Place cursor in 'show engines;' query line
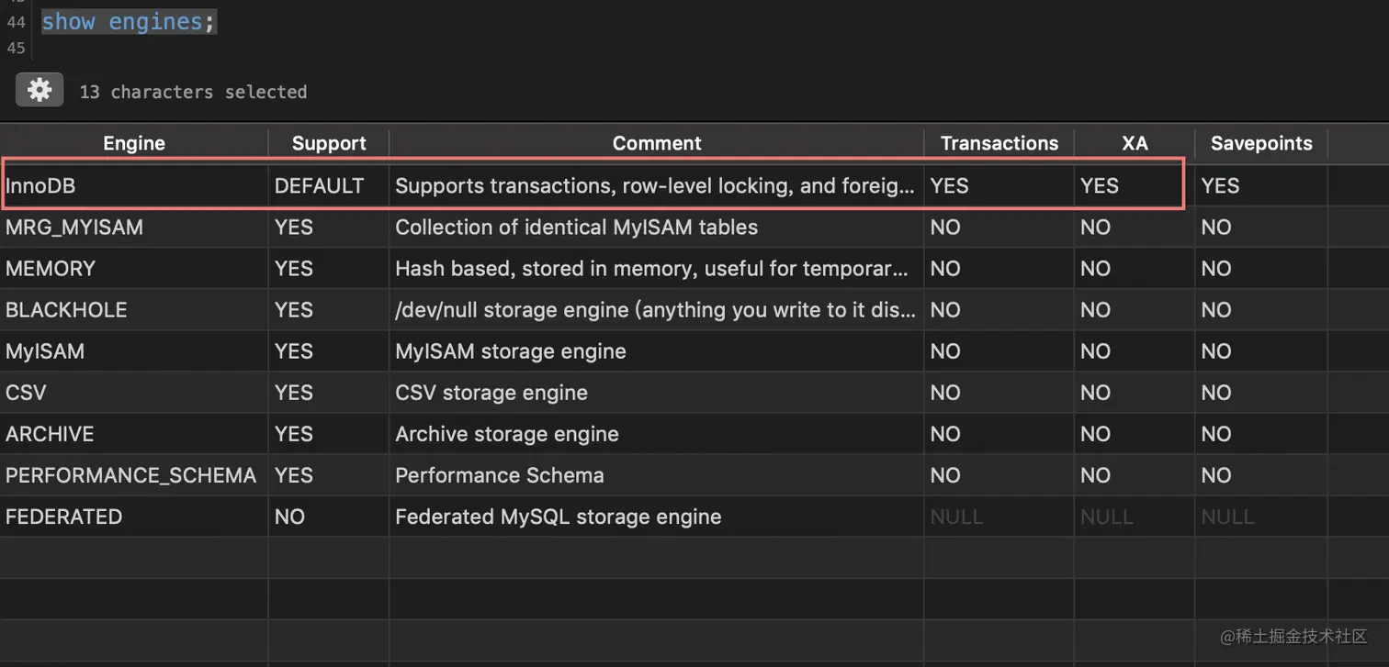Viewport: 1389px width, 667px height. coord(129,22)
